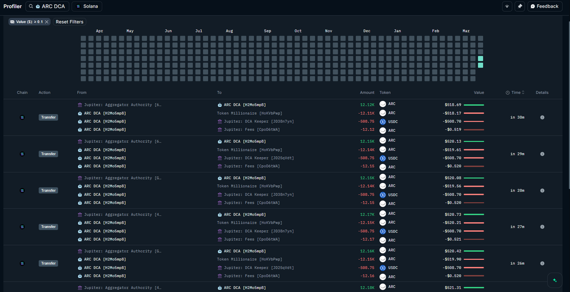Open the Feedback button
This screenshot has width=570, height=292.
545,6
